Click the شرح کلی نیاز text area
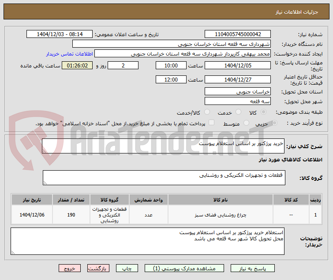This screenshot has width=333, height=280. tap(163, 146)
